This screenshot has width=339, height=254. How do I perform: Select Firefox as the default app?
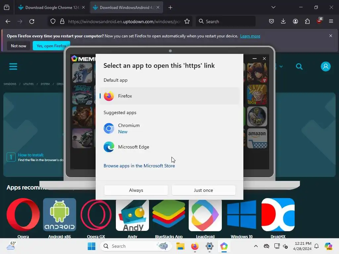pyautogui.click(x=169, y=96)
